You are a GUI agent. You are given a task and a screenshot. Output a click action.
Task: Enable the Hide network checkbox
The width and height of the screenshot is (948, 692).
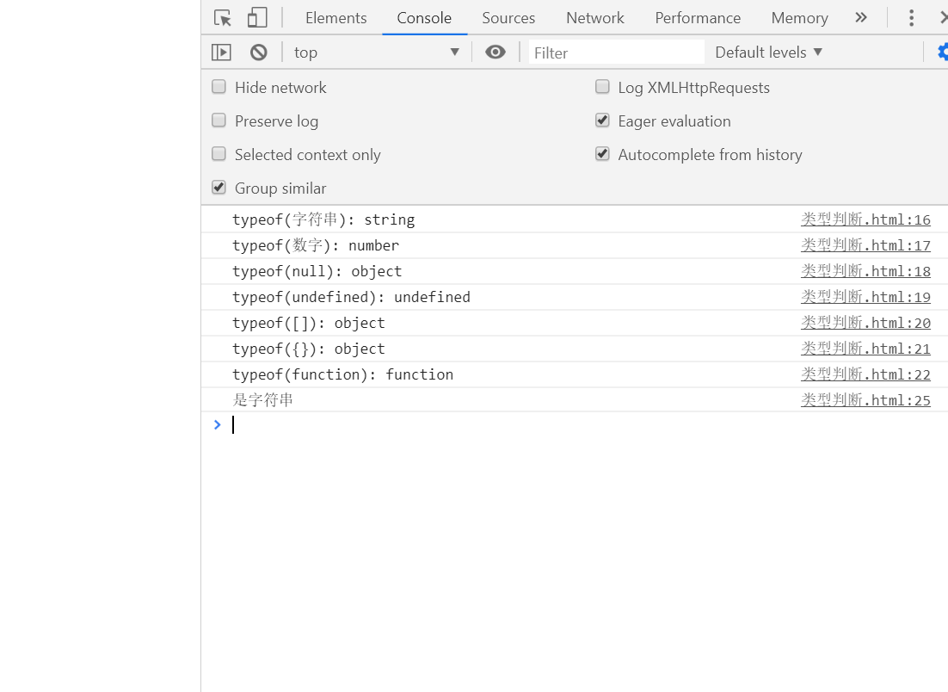[x=219, y=87]
